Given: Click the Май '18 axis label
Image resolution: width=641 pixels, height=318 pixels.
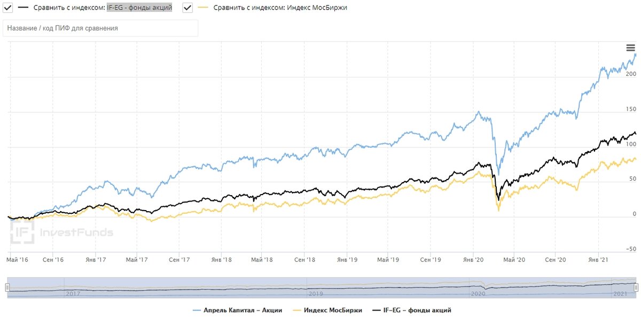Looking at the screenshot, I should pyautogui.click(x=262, y=259).
